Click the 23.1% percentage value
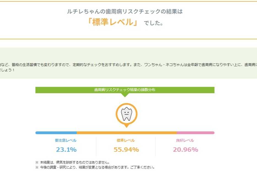The height and width of the screenshot is (171, 257). click(66, 150)
